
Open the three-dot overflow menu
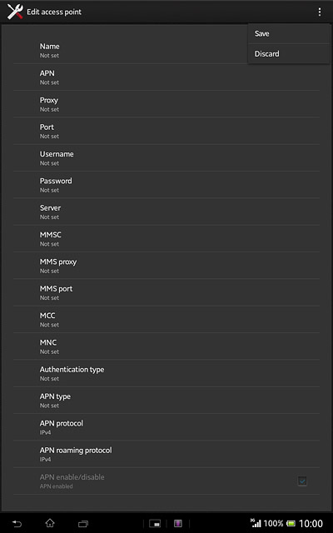320,12
